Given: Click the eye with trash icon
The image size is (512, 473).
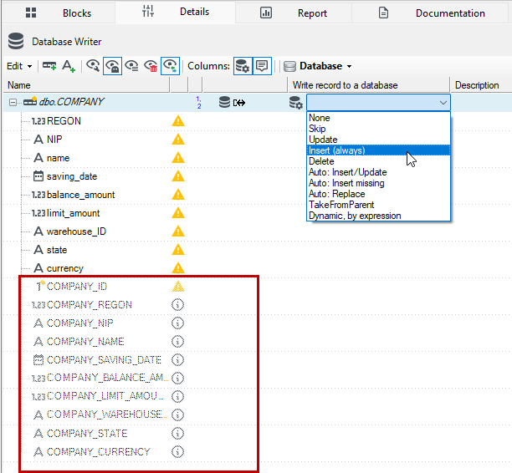Looking at the screenshot, I should (x=151, y=66).
